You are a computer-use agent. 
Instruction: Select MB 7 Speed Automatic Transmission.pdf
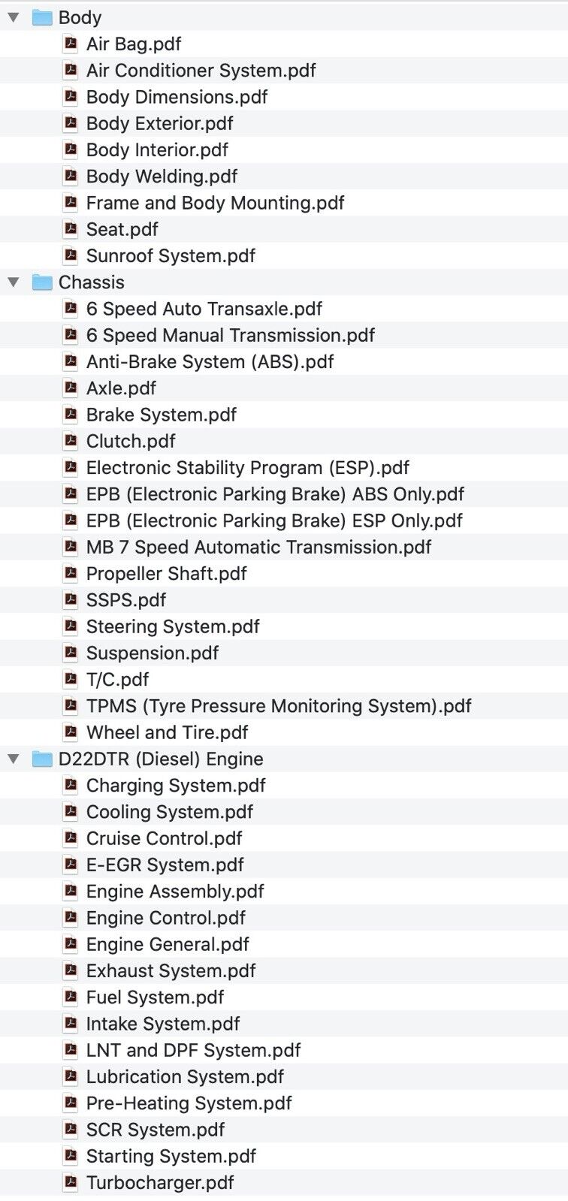click(x=258, y=547)
